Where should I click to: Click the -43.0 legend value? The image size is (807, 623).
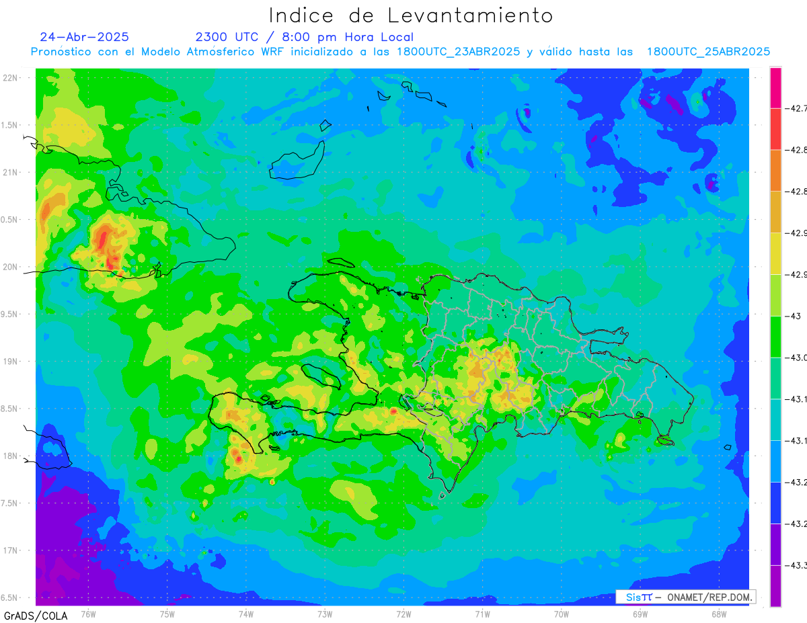pos(795,358)
